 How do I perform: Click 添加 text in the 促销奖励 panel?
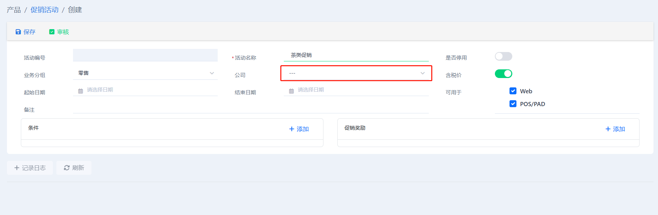click(619, 129)
